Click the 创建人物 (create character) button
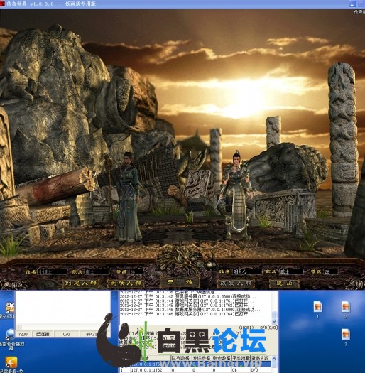 pyautogui.click(x=81, y=283)
